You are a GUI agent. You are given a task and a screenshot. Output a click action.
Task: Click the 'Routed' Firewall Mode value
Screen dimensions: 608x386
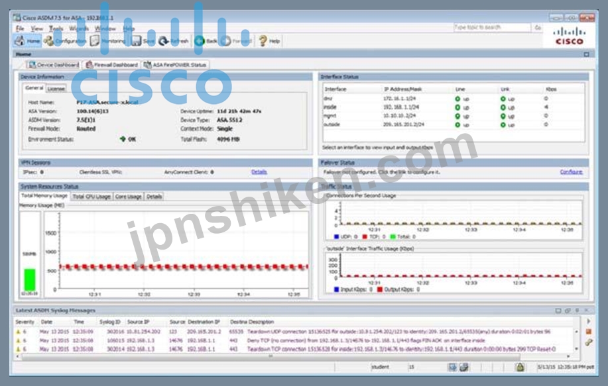pos(86,128)
